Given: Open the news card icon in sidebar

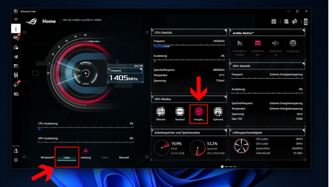Looking at the screenshot, I should (16, 94).
